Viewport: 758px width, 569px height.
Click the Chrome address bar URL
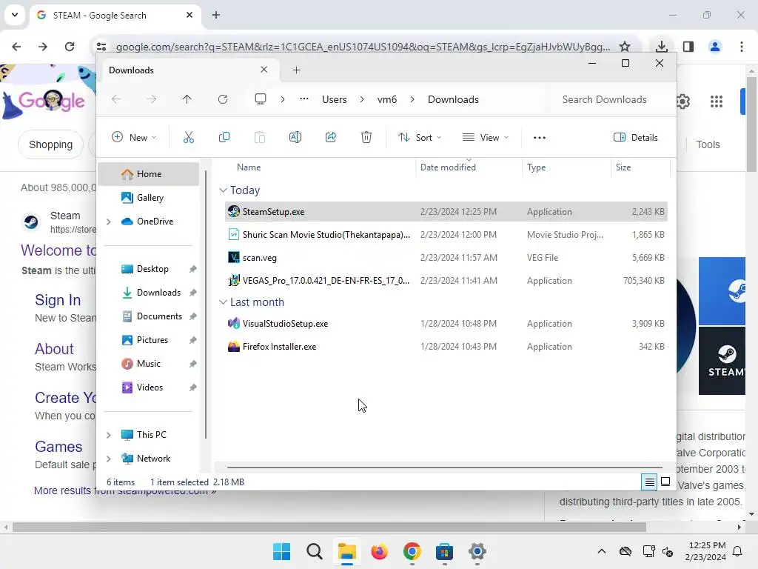click(x=363, y=47)
